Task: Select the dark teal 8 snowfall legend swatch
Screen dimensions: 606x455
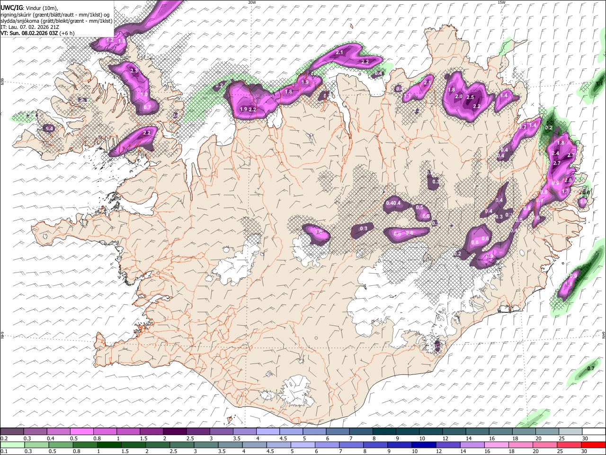Action: point(384,432)
